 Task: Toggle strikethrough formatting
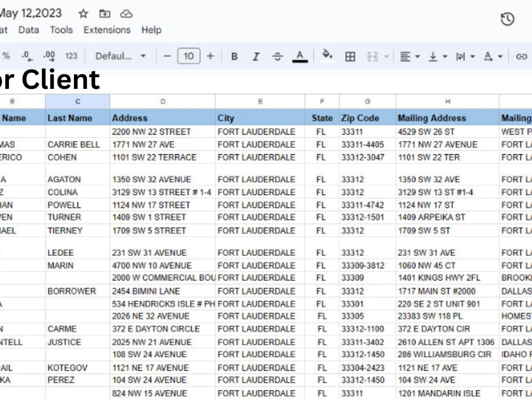coord(278,56)
